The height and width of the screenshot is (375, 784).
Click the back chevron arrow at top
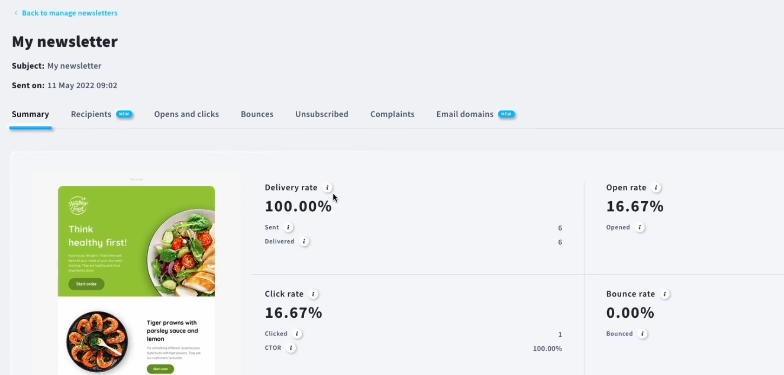[16, 13]
